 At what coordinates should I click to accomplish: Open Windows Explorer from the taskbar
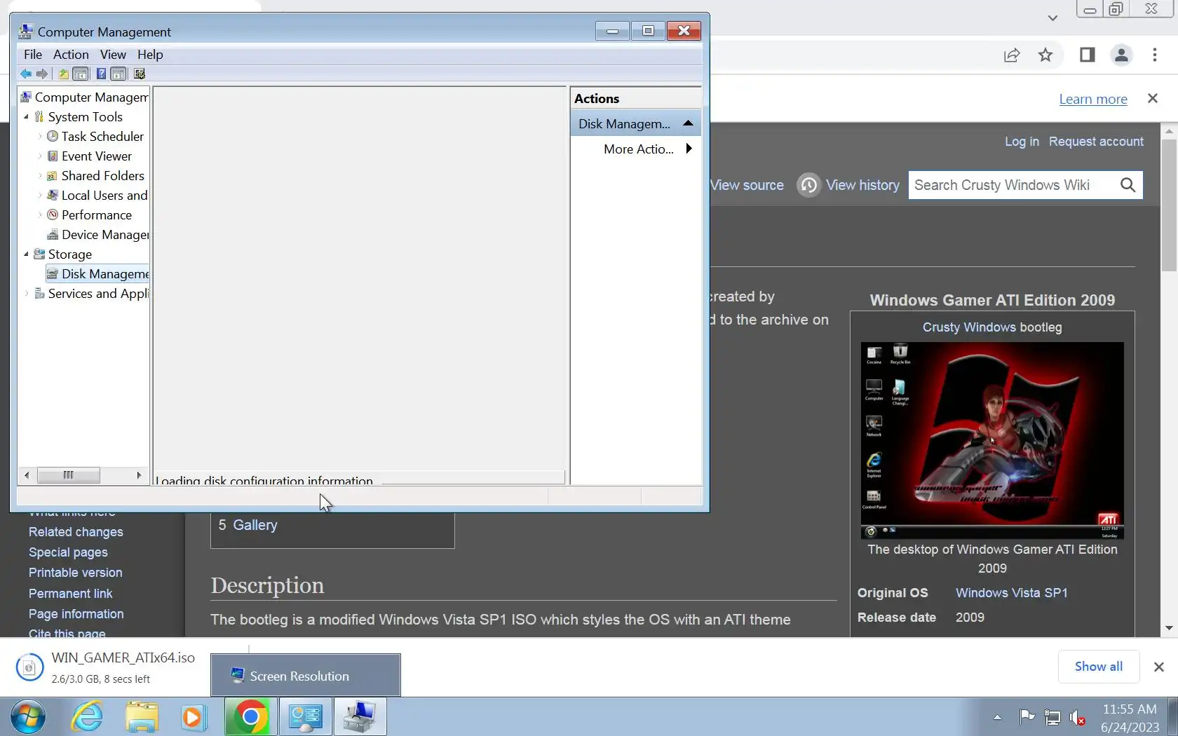141,717
